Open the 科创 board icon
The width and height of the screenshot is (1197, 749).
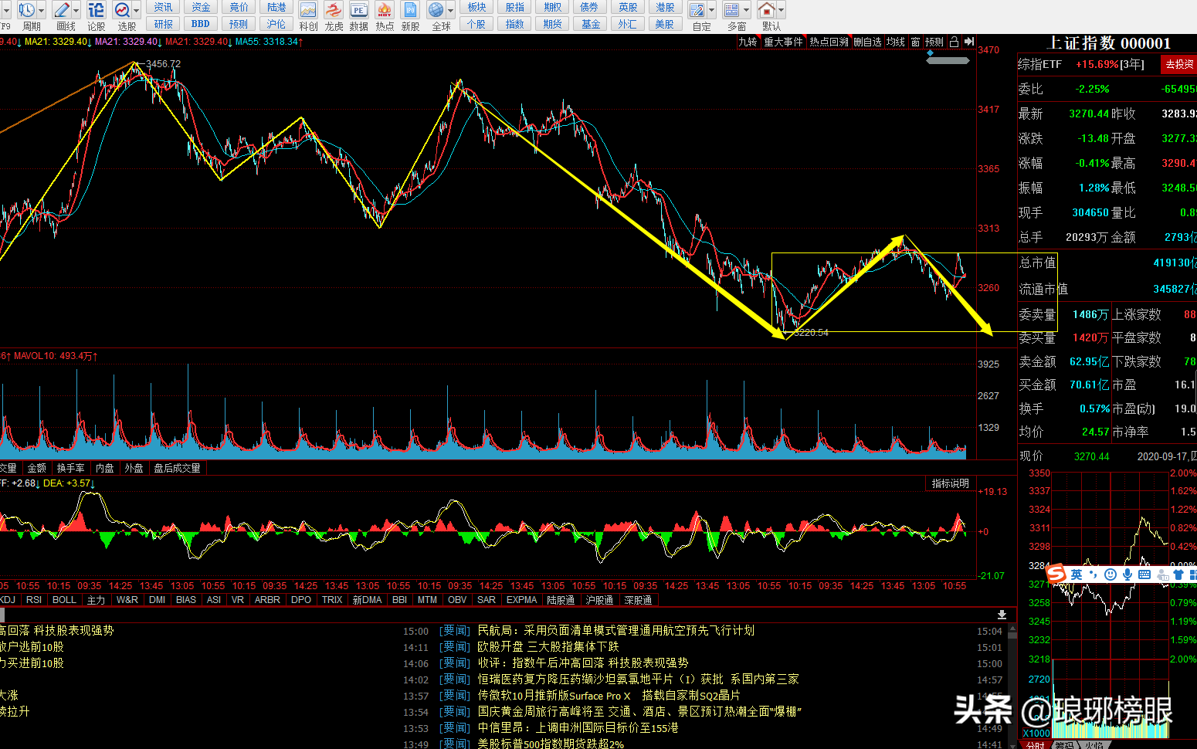click(x=308, y=10)
